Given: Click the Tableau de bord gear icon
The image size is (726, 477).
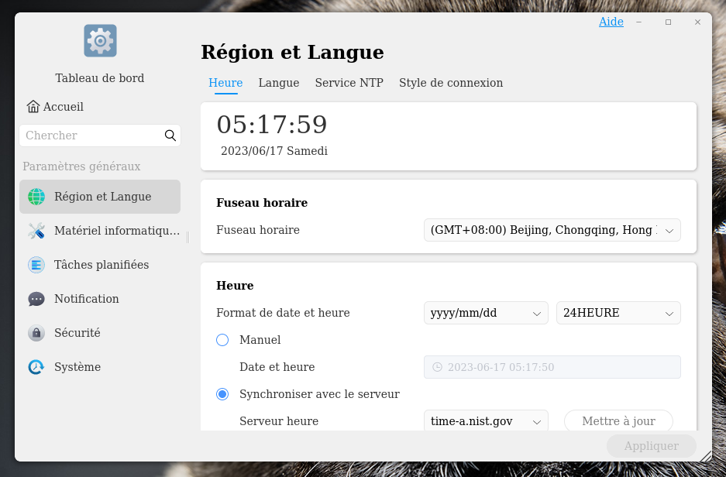Looking at the screenshot, I should 100,40.
